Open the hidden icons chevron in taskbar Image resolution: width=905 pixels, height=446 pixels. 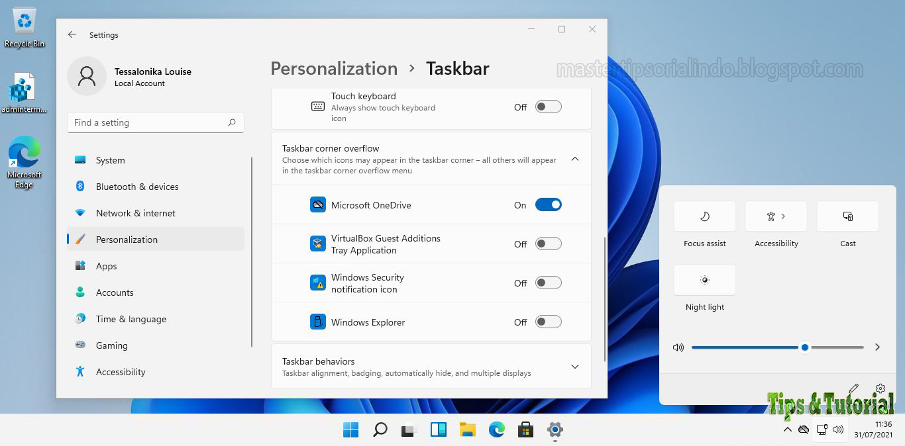click(788, 429)
